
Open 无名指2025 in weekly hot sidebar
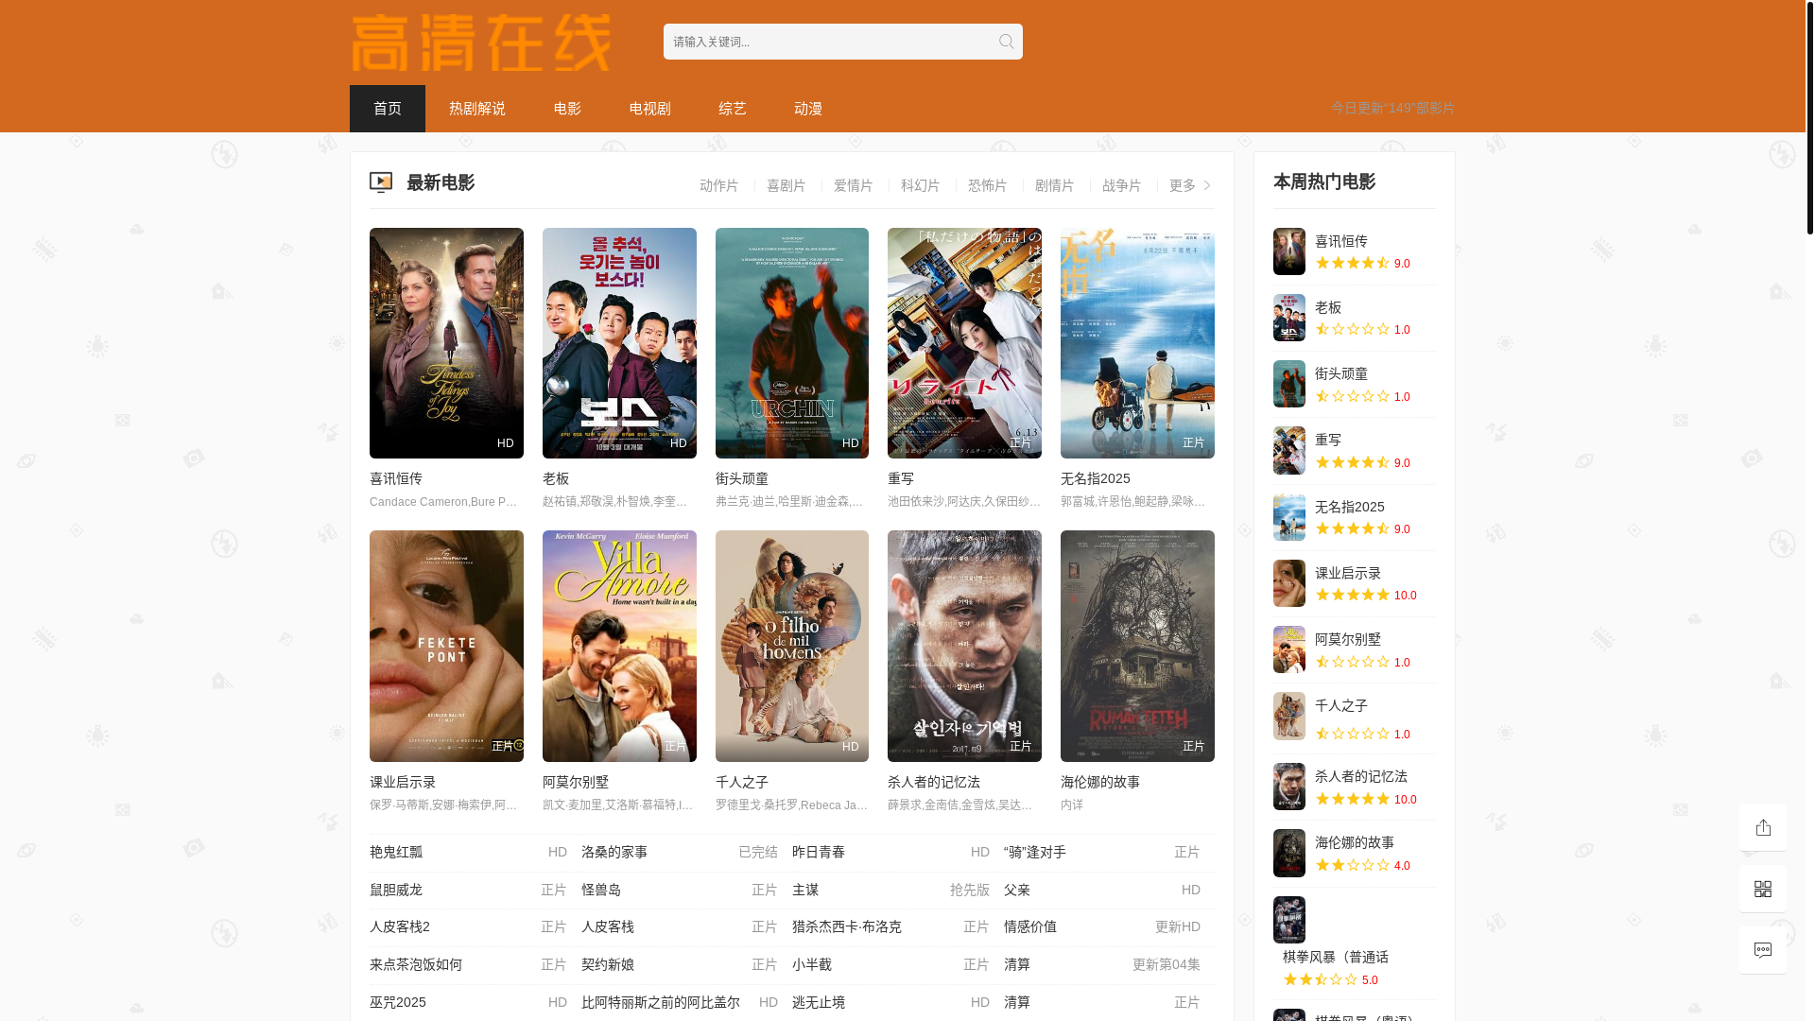tap(1350, 507)
